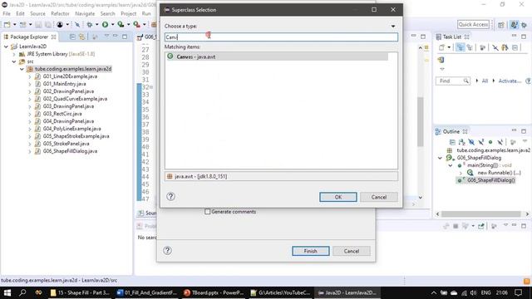
Task: Open the Refactor menu
Action: (60, 13)
